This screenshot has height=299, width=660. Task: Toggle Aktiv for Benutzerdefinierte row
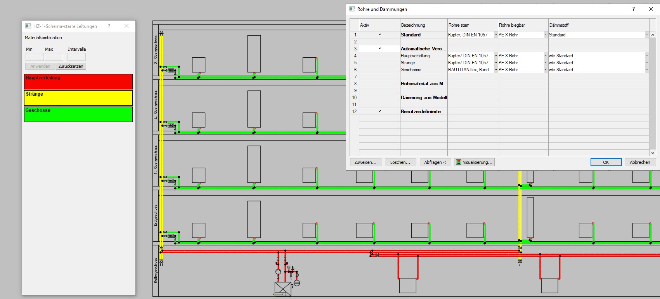(x=379, y=112)
